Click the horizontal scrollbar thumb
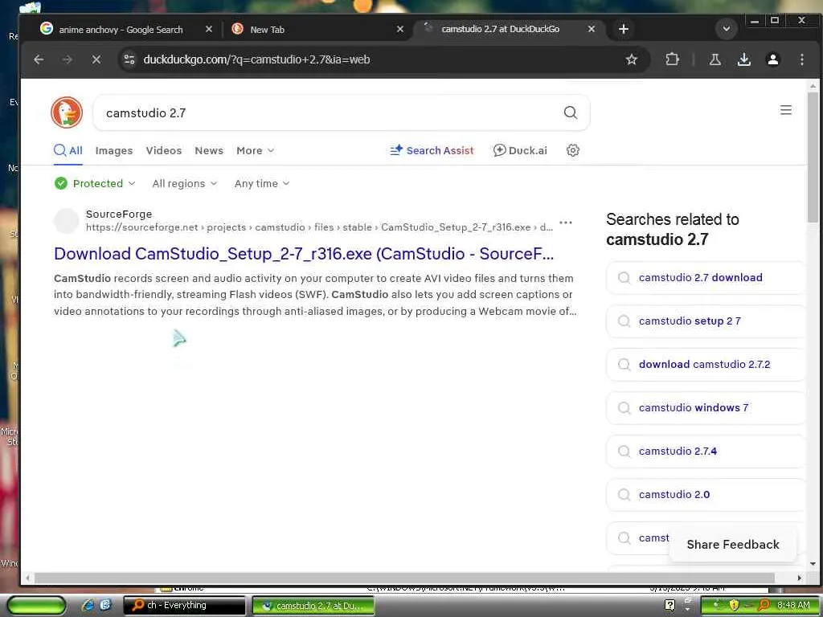The width and height of the screenshot is (823, 617). pos(404,578)
